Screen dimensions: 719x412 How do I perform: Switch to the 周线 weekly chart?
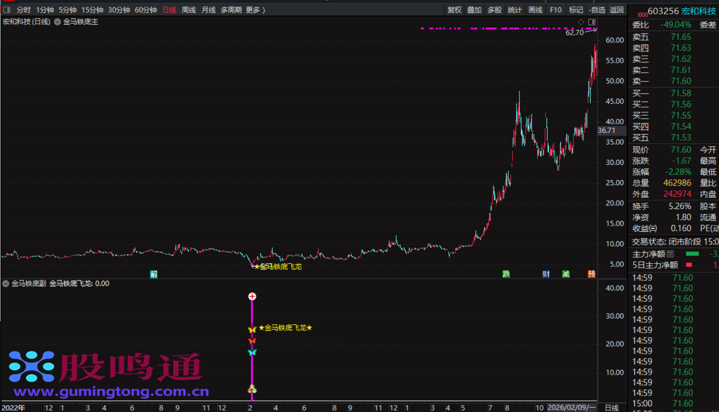188,10
